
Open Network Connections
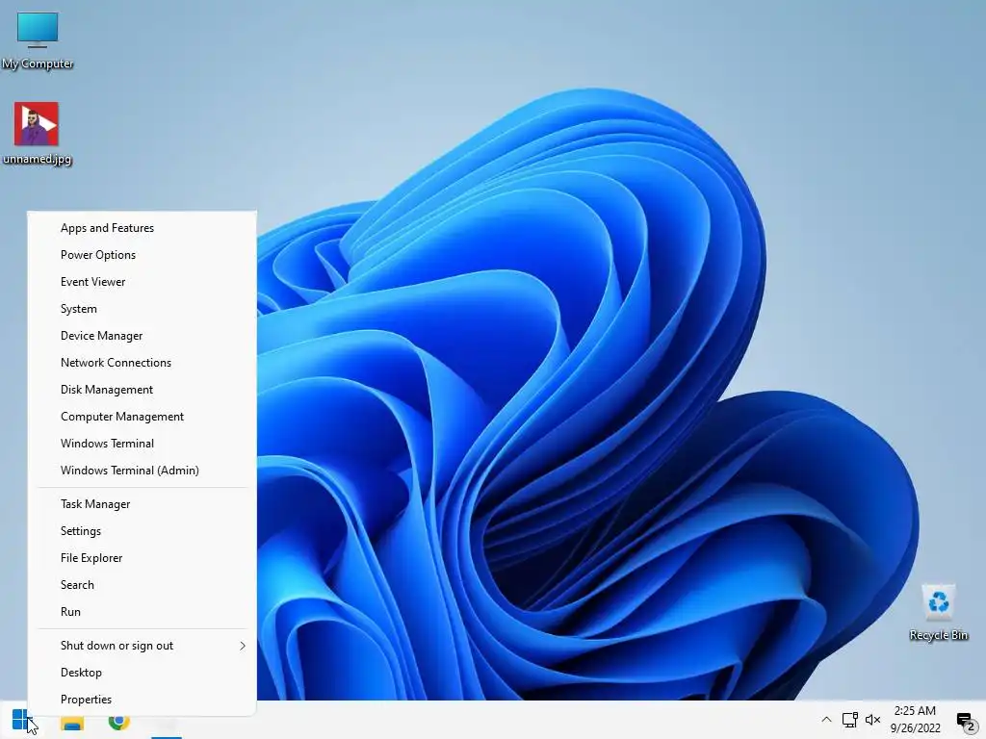[143, 363]
